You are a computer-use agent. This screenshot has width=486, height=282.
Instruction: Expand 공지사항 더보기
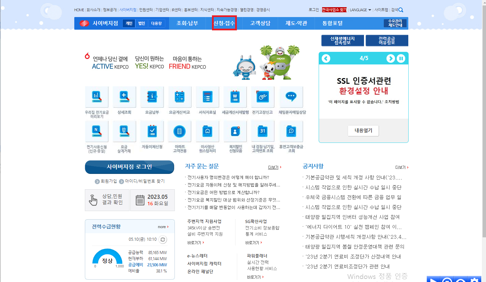click(402, 167)
